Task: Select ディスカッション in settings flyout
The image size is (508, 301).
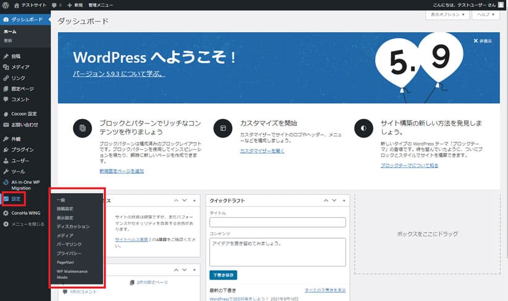Action: 73,226
